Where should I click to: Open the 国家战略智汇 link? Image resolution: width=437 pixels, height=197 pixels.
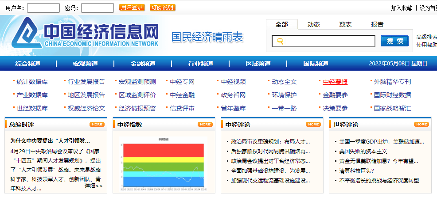[x=392, y=108]
